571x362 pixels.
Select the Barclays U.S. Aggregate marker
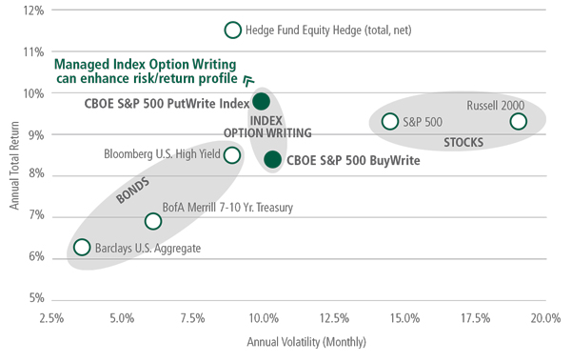82,247
